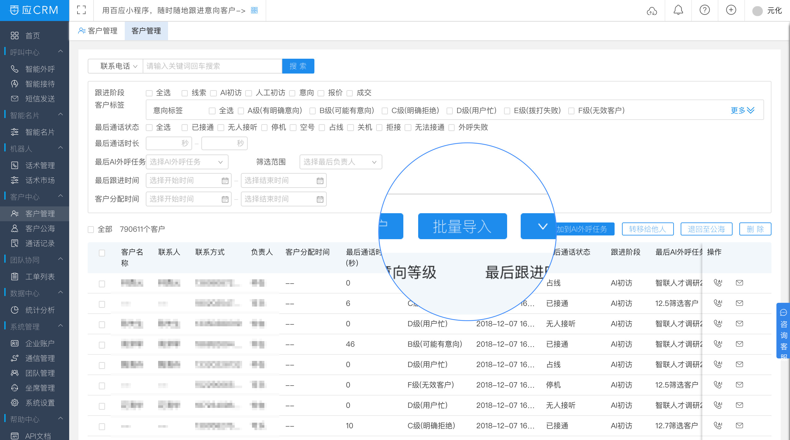Open 智能外呼 in the sidebar
The image size is (790, 440).
(x=40, y=69)
